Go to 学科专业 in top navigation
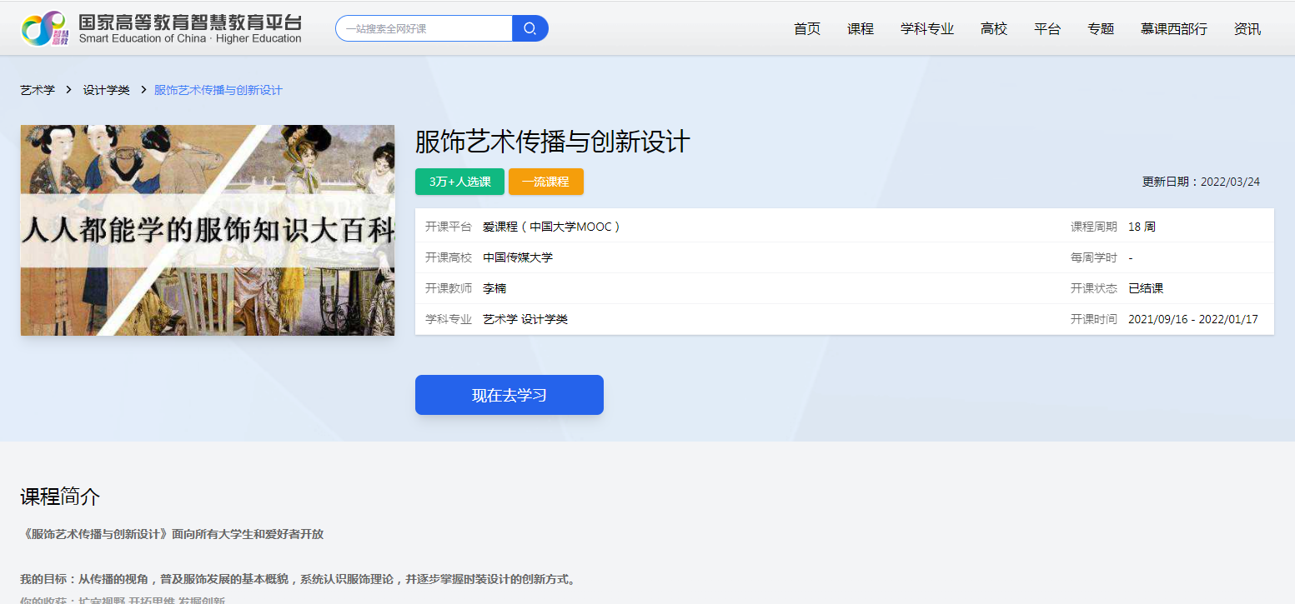This screenshot has height=604, width=1295. (x=926, y=29)
